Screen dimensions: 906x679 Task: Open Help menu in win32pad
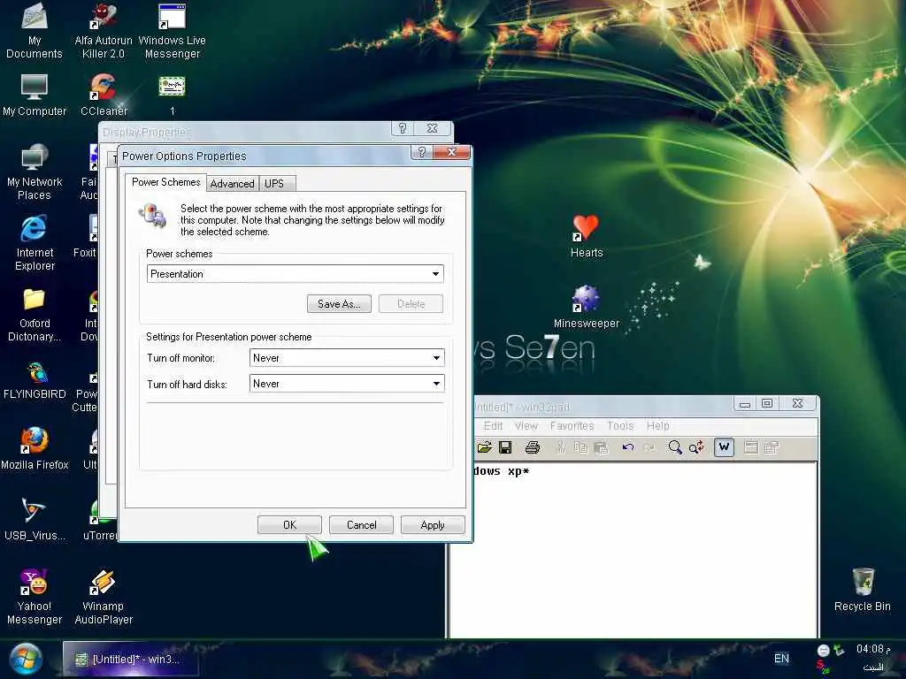(657, 426)
